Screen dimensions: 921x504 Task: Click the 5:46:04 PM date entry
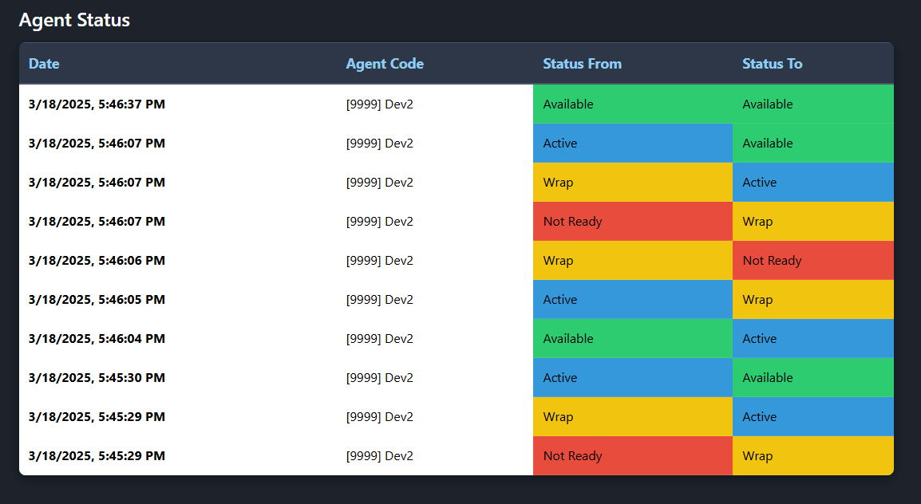point(97,339)
